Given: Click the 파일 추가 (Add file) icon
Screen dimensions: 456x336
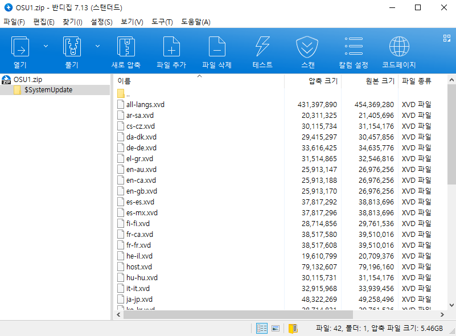Looking at the screenshot, I should pyautogui.click(x=171, y=47).
